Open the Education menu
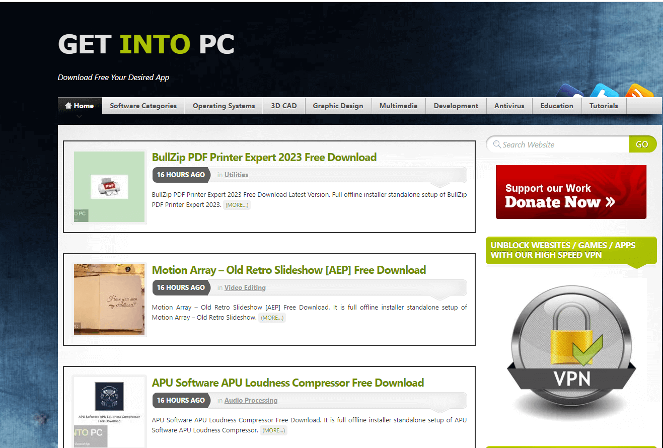The image size is (663, 448). 557,106
